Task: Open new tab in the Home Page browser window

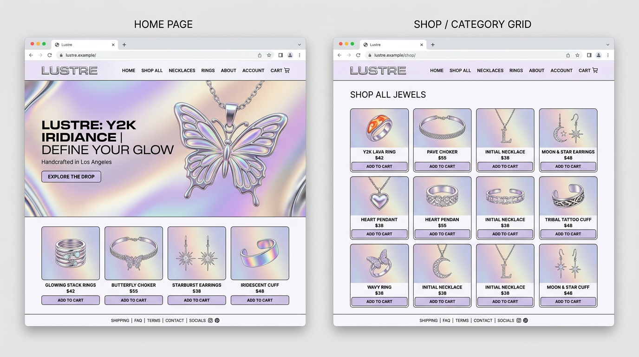Action: coord(124,45)
